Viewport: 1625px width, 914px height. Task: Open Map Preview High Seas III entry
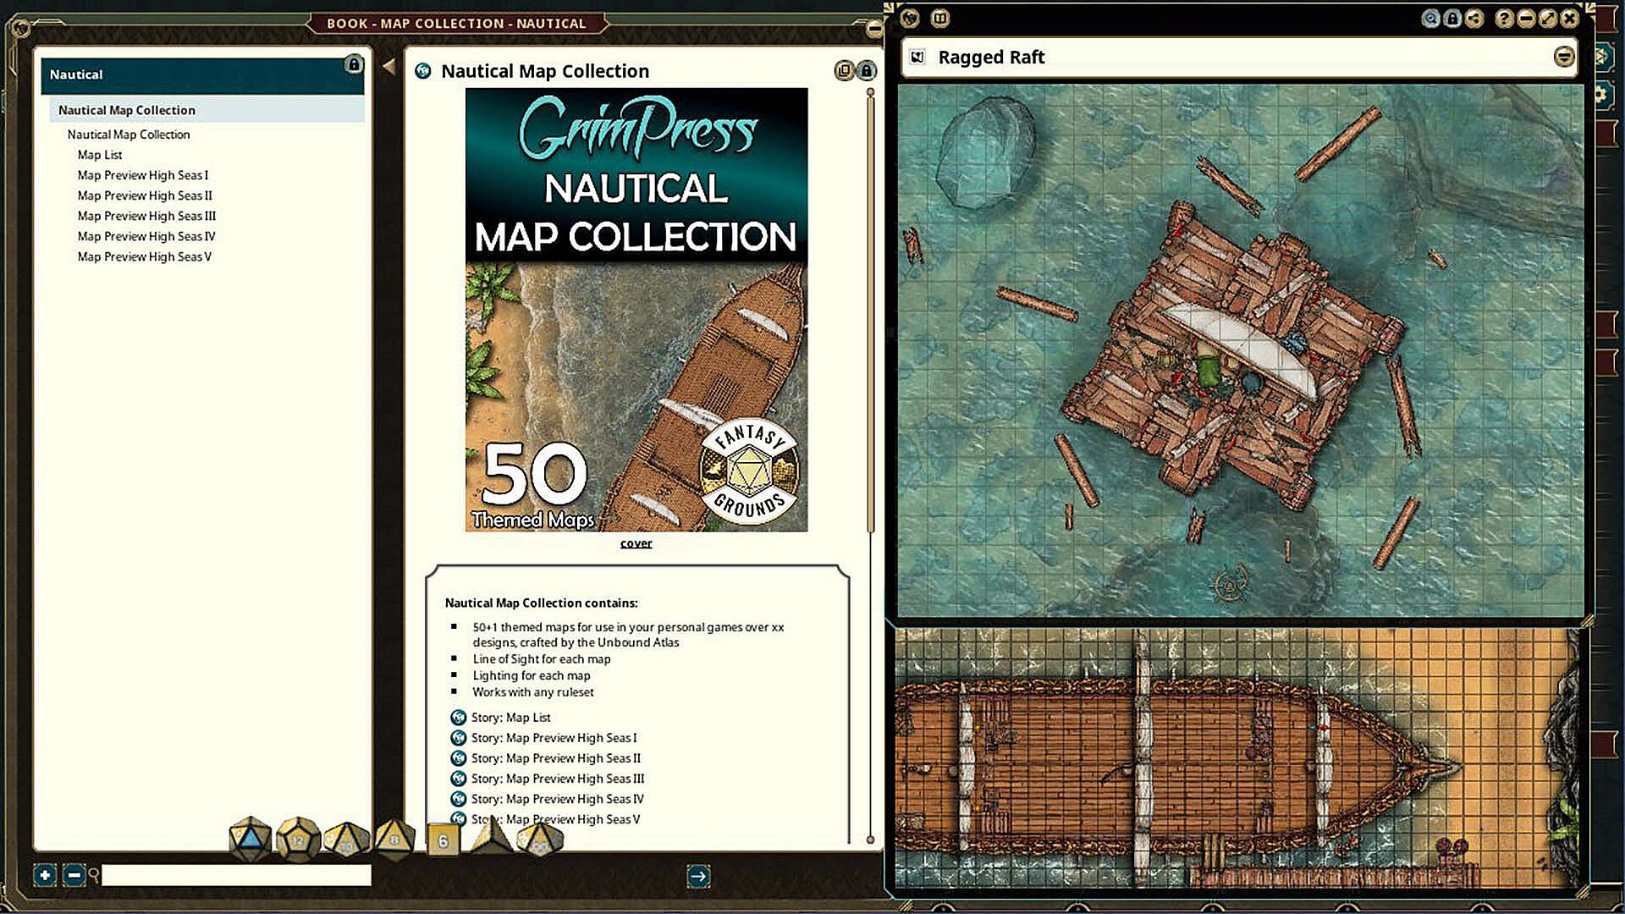click(x=146, y=216)
